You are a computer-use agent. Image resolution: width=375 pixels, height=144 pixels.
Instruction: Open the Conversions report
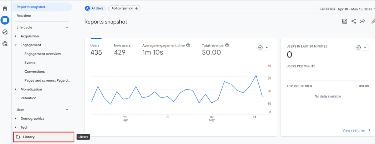pos(34,71)
